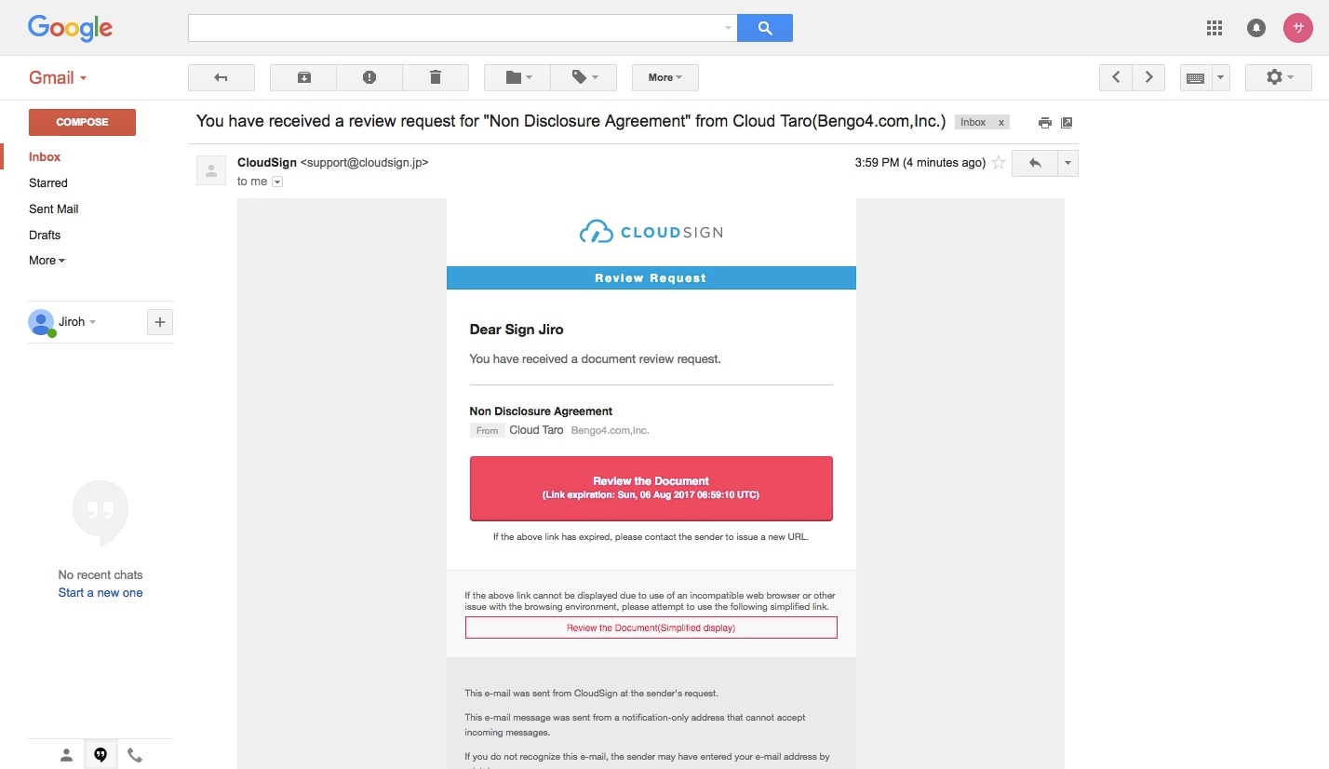Screen dimensions: 1329x769
Task: Open search options dropdown arrow
Action: (x=728, y=28)
